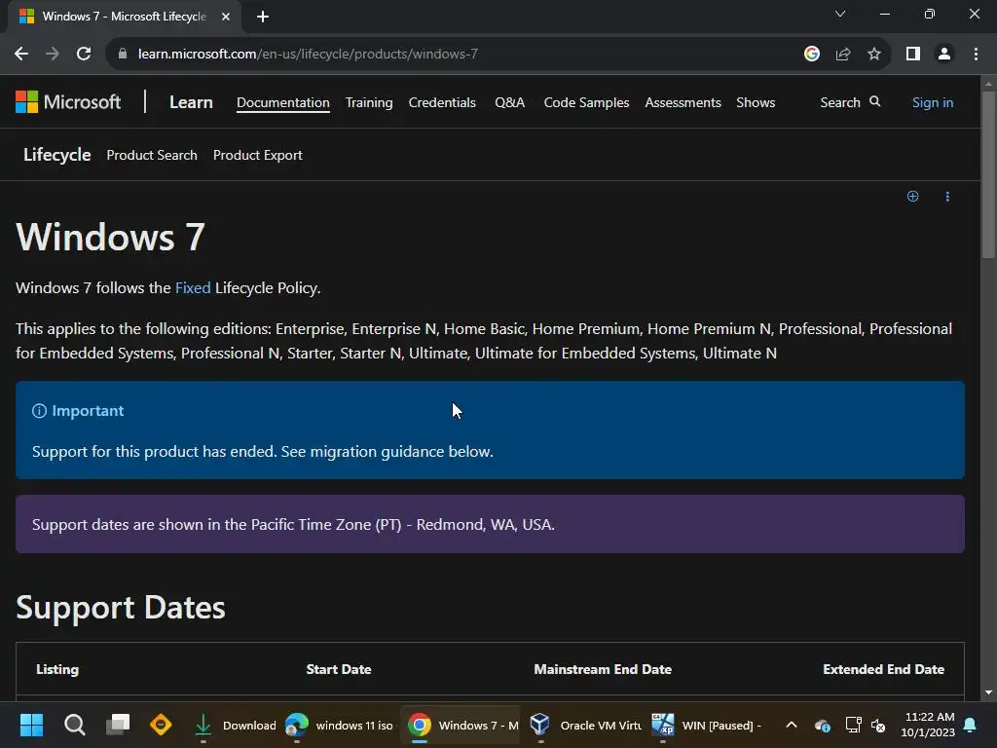
Task: Click the Important info icon
Action: pyautogui.click(x=39, y=411)
